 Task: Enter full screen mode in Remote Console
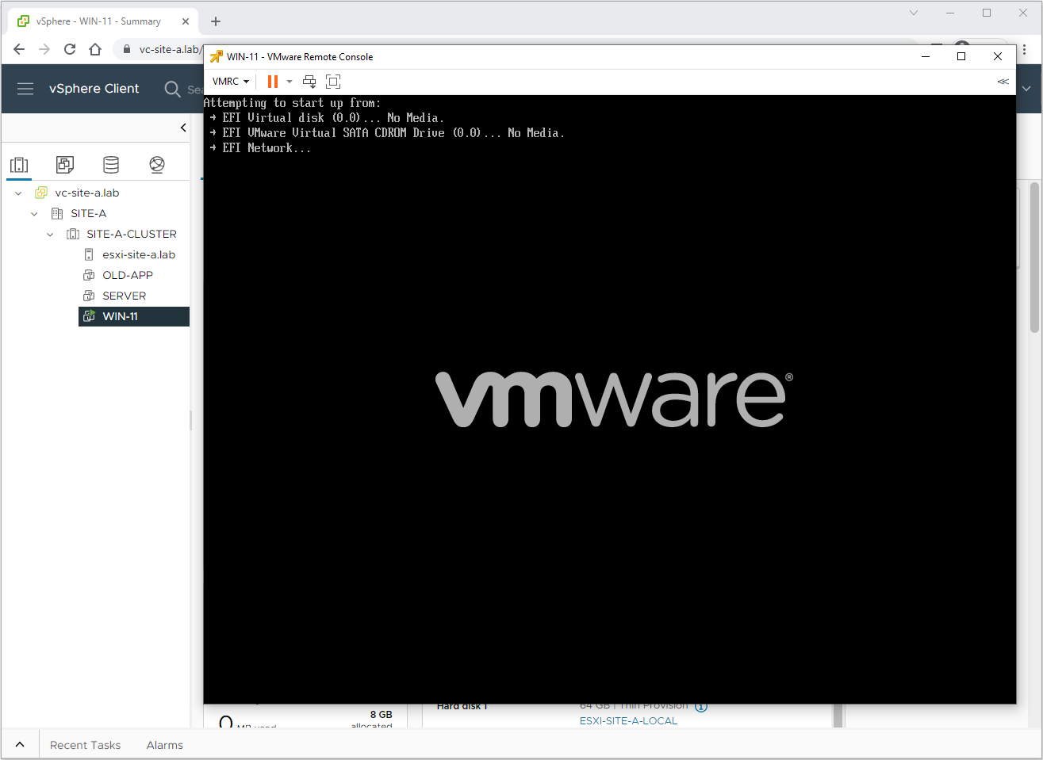[x=333, y=82]
